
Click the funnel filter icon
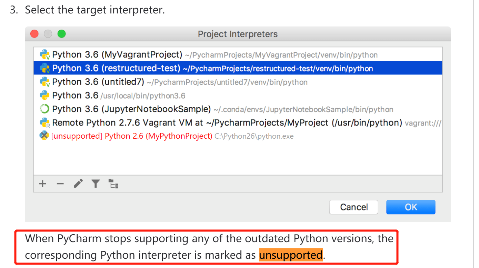[96, 183]
